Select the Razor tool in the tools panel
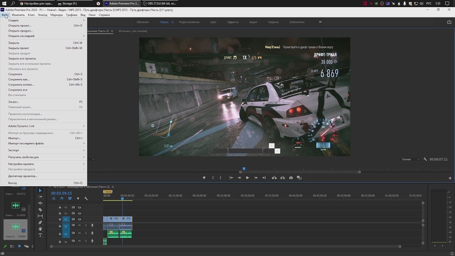Image resolution: width=455 pixels, height=256 pixels. 40,210
